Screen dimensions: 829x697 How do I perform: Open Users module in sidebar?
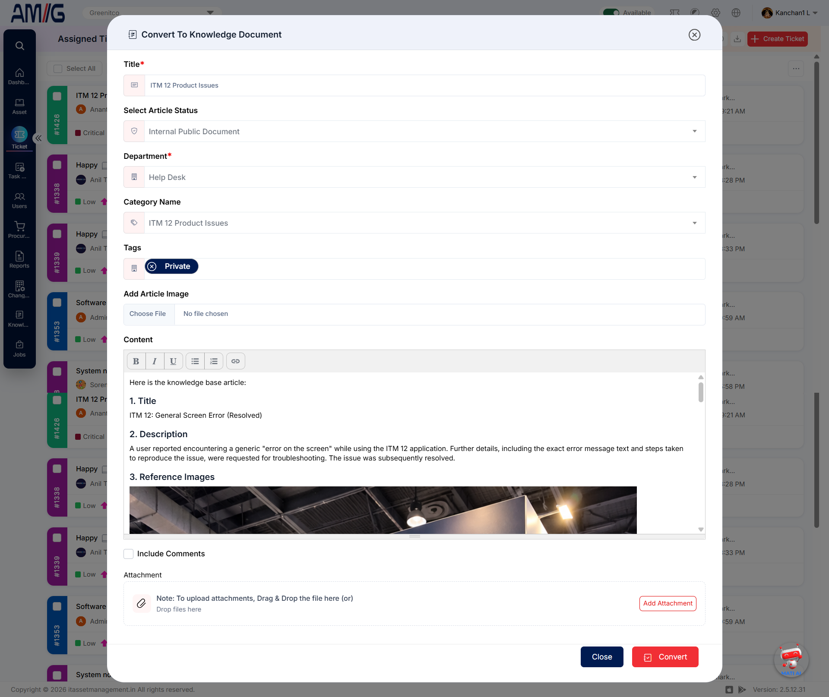(x=19, y=200)
